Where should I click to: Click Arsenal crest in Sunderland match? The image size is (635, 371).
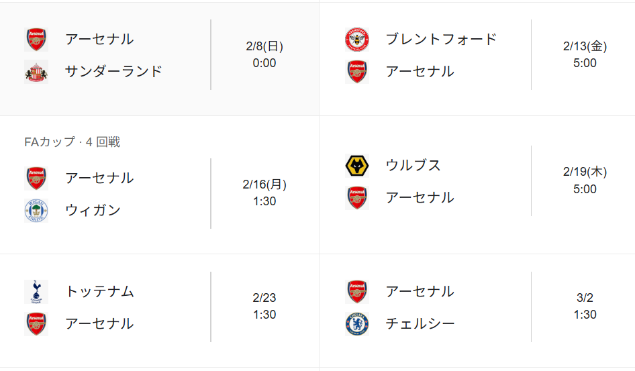[36, 39]
